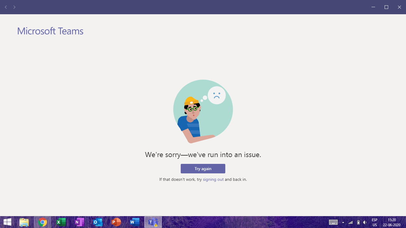Click the Microsoft Teams heading
The image size is (406, 228).
50,31
